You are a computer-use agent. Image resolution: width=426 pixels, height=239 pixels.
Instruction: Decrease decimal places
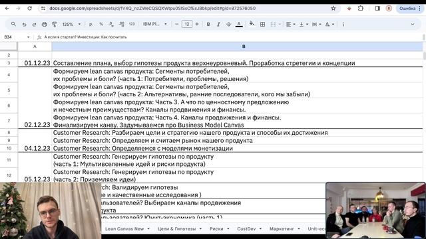click(x=111, y=25)
